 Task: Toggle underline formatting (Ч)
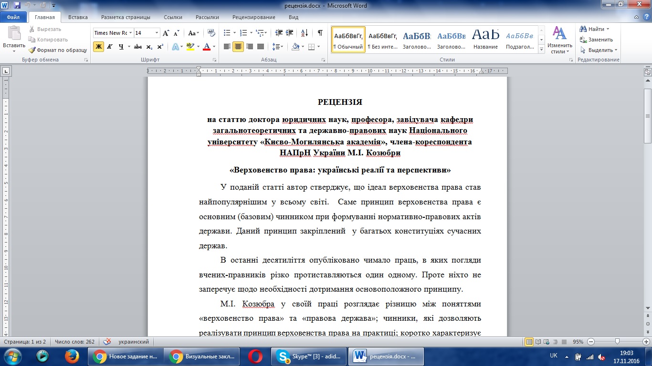[x=121, y=46]
